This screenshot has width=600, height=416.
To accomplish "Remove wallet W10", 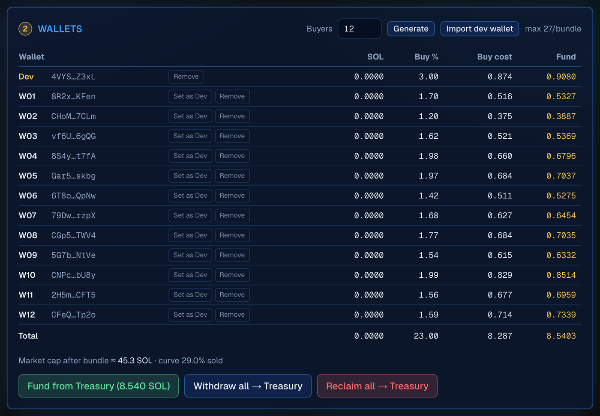I will (x=232, y=275).
